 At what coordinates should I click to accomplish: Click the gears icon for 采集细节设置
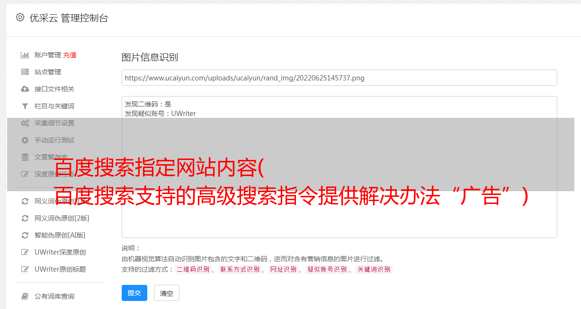pos(25,123)
